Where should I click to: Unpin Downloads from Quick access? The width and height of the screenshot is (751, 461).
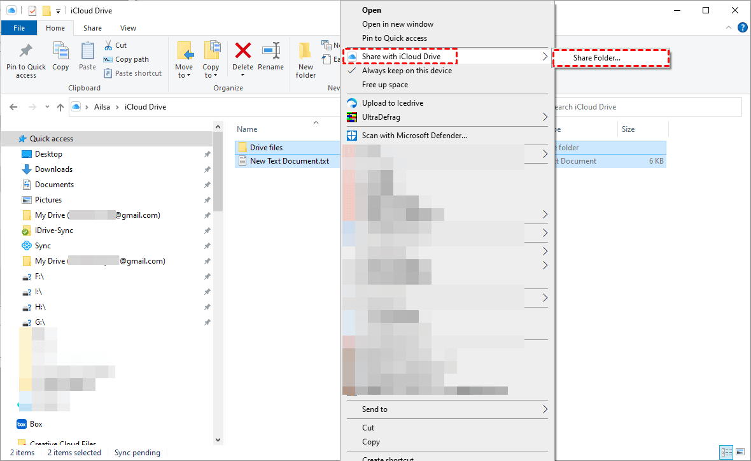tap(207, 169)
